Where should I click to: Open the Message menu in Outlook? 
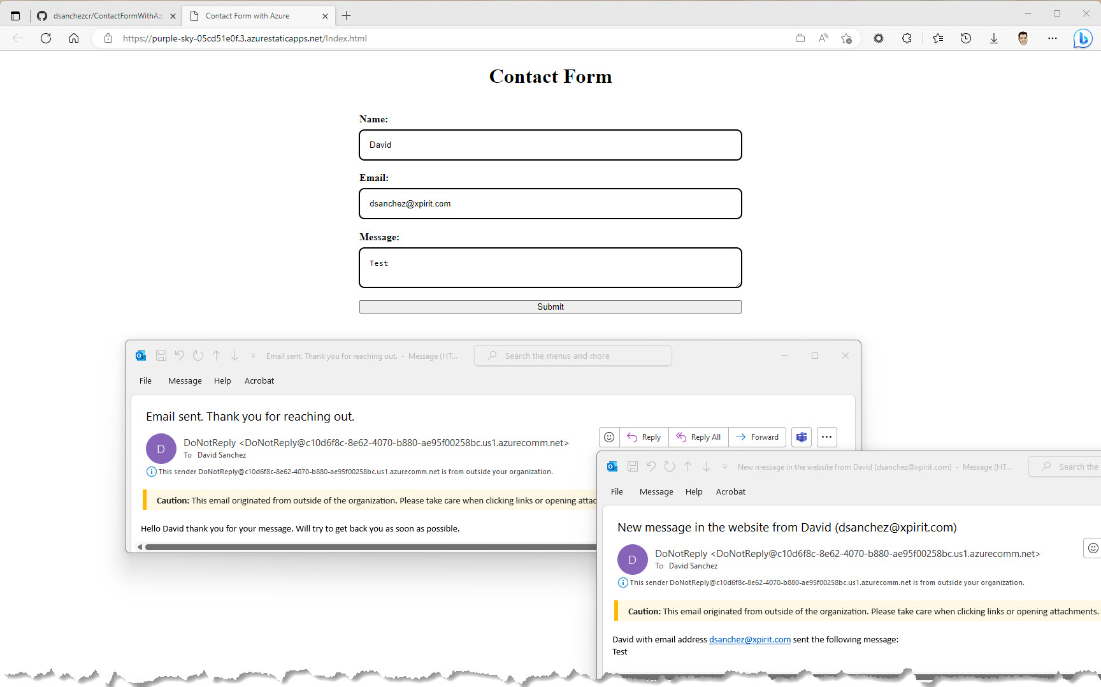184,380
